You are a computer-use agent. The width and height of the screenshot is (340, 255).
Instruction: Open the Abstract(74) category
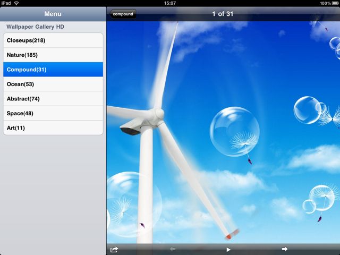pyautogui.click(x=53, y=99)
